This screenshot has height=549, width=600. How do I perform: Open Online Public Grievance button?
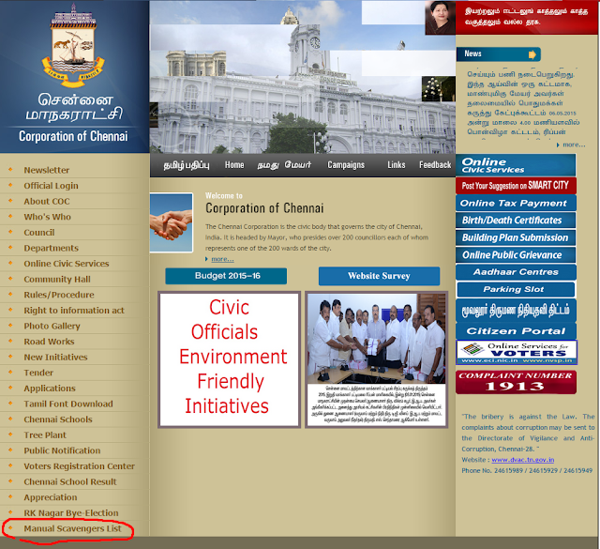[516, 254]
